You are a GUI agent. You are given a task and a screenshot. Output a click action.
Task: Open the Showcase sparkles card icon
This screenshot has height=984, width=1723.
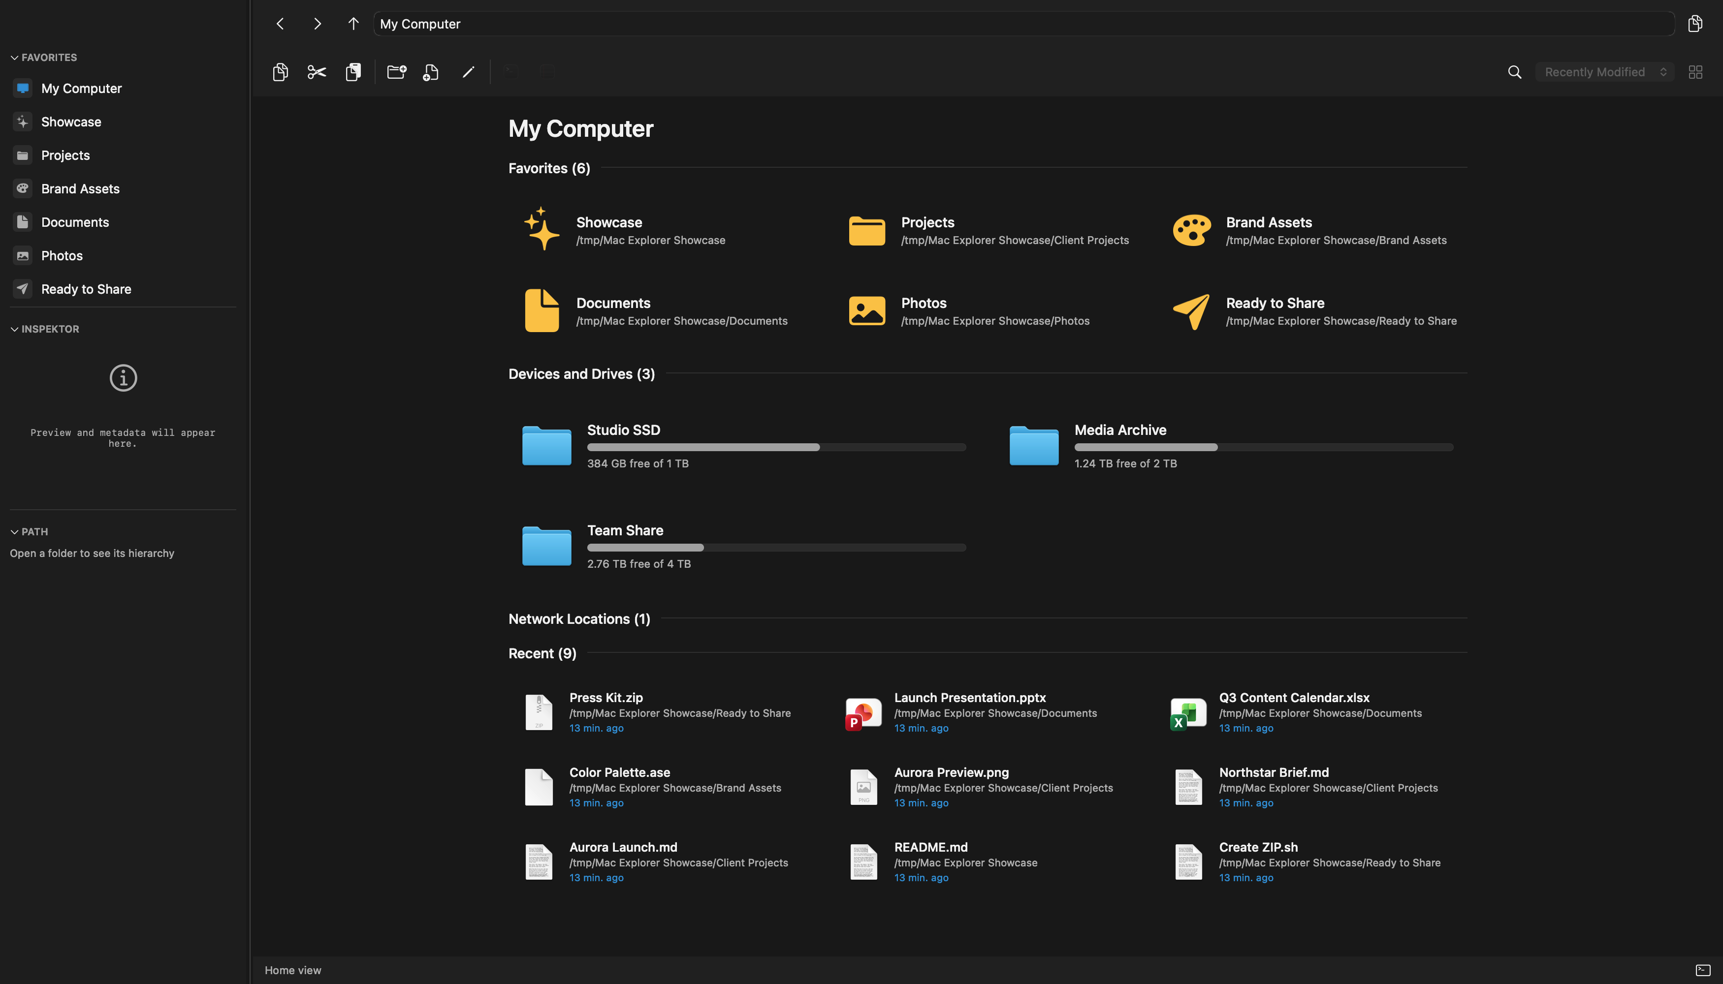coord(542,229)
